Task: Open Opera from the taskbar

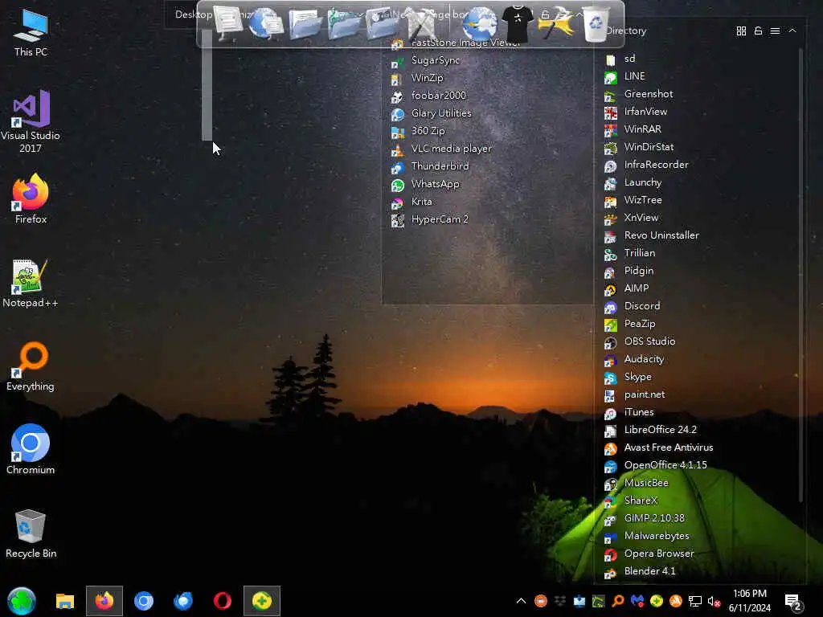Action: pyautogui.click(x=223, y=601)
